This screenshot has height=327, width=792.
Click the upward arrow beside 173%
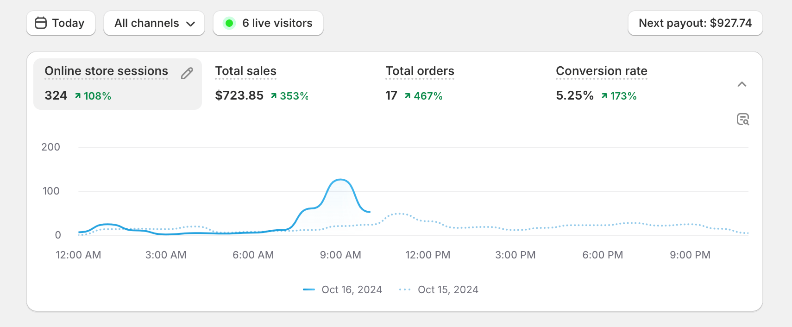pos(604,96)
